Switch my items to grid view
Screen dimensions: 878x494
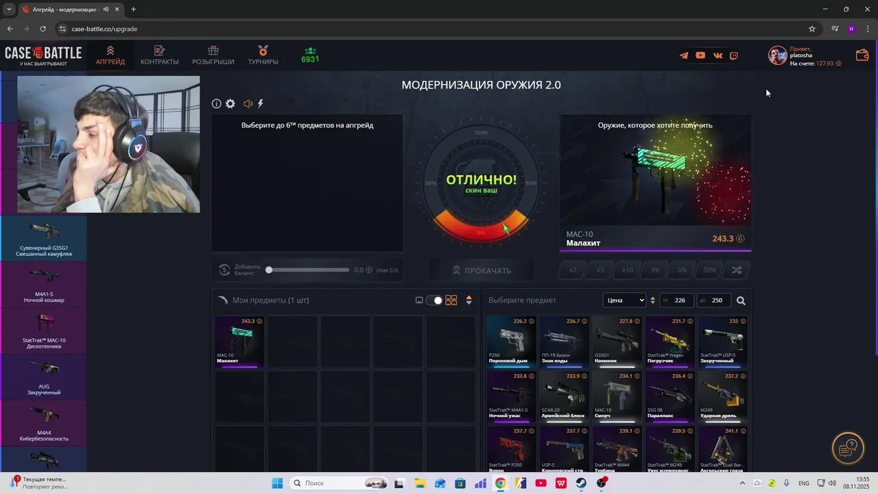coord(451,301)
